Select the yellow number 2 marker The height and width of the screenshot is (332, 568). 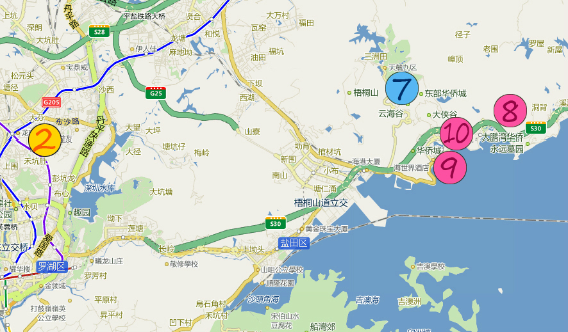(x=45, y=140)
